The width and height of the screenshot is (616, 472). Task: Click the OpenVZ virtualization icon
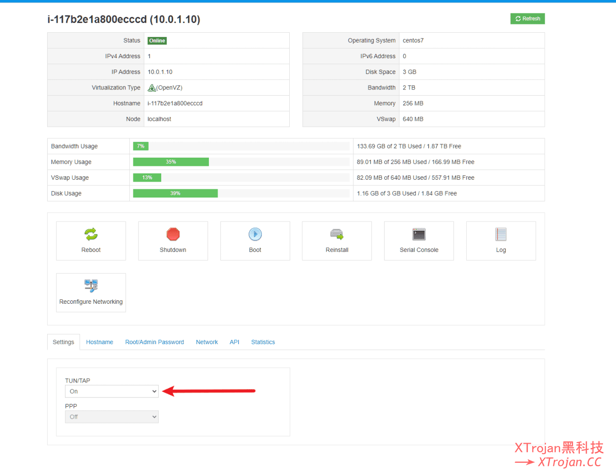(x=152, y=87)
